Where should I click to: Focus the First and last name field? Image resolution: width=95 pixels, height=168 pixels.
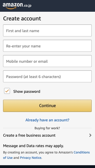[47, 31]
